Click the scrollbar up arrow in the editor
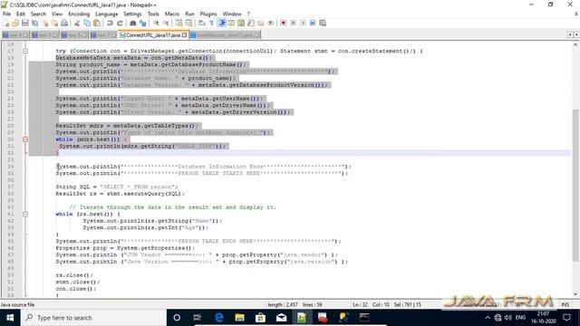This screenshot has width=580, height=326. click(575, 44)
